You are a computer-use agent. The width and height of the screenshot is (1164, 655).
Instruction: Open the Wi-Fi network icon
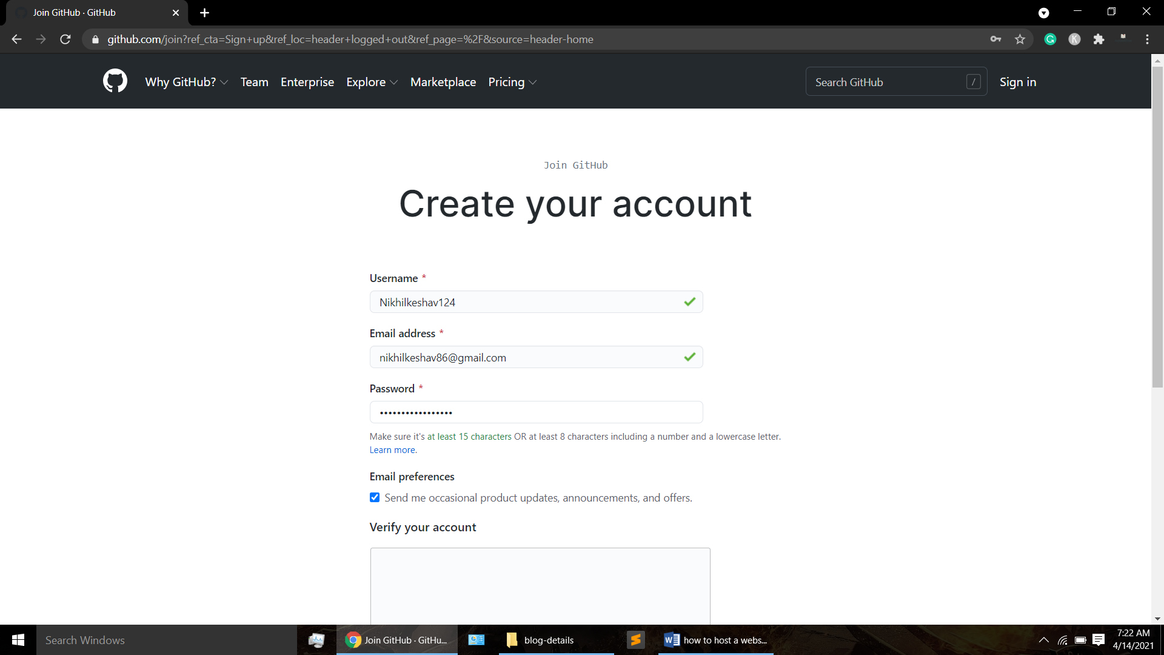(1062, 640)
